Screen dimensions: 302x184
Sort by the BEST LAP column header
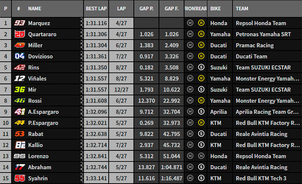tap(96, 9)
